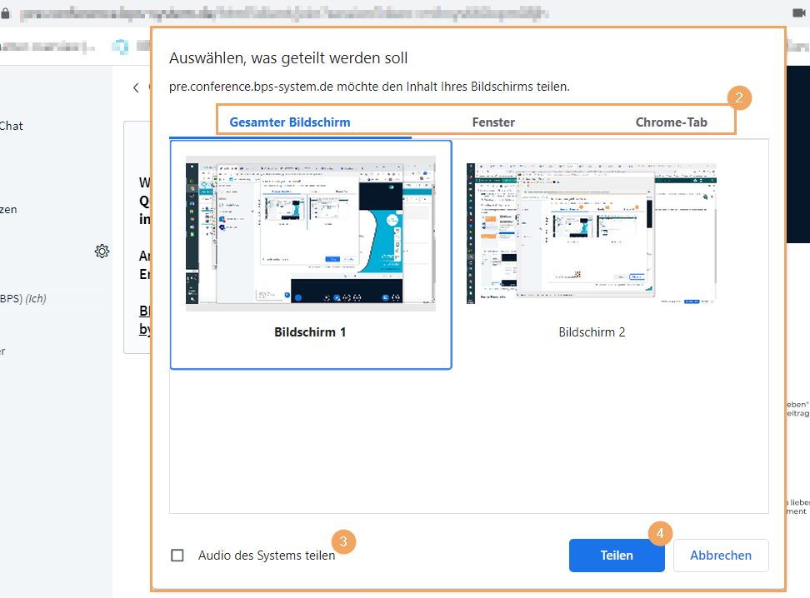Click the orange badge numbered 3
The image size is (810, 598).
click(344, 541)
